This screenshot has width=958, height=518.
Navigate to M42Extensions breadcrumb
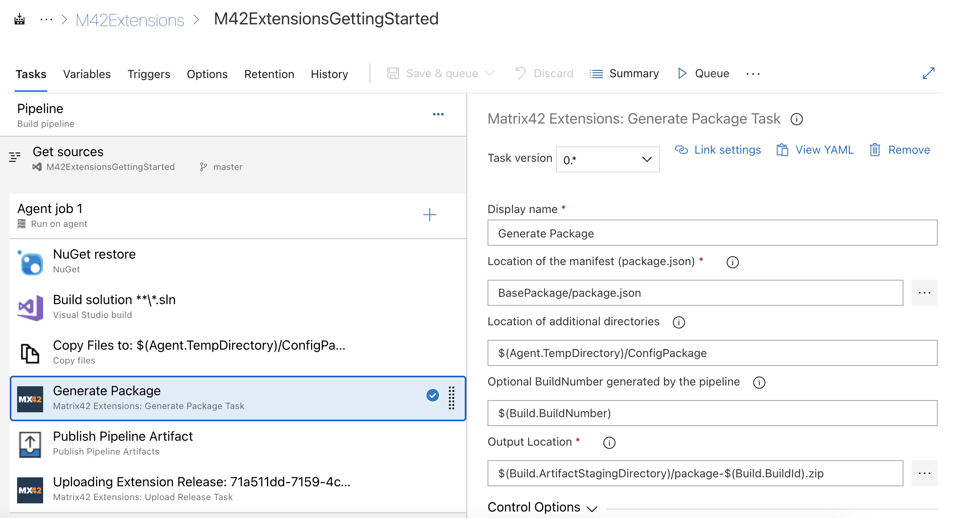pos(130,19)
